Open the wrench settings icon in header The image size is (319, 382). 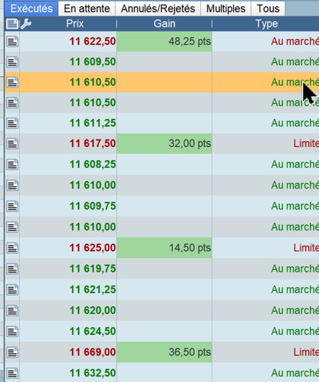26,24
